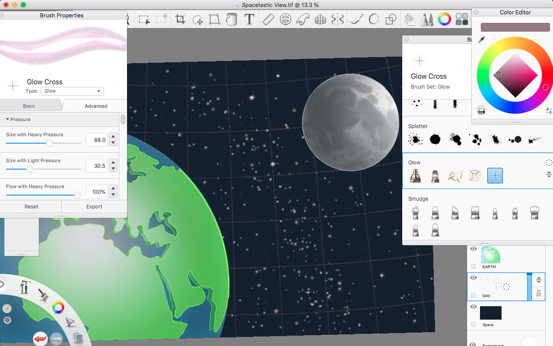Hide the Space layer
The height and width of the screenshot is (346, 553).
pos(474,307)
